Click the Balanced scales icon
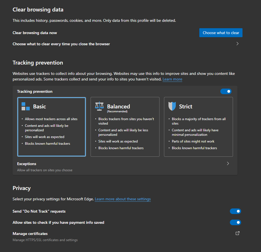The width and height of the screenshot is (261, 252). click(x=99, y=106)
